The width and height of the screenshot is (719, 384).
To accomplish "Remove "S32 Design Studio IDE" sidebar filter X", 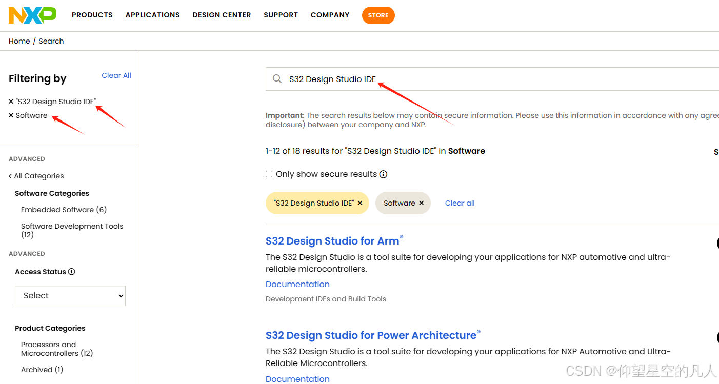I will [x=11, y=102].
